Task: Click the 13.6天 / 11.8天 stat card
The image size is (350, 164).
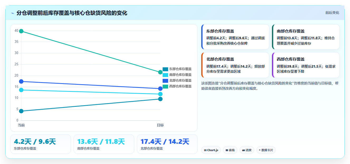Action: [x=104, y=144]
